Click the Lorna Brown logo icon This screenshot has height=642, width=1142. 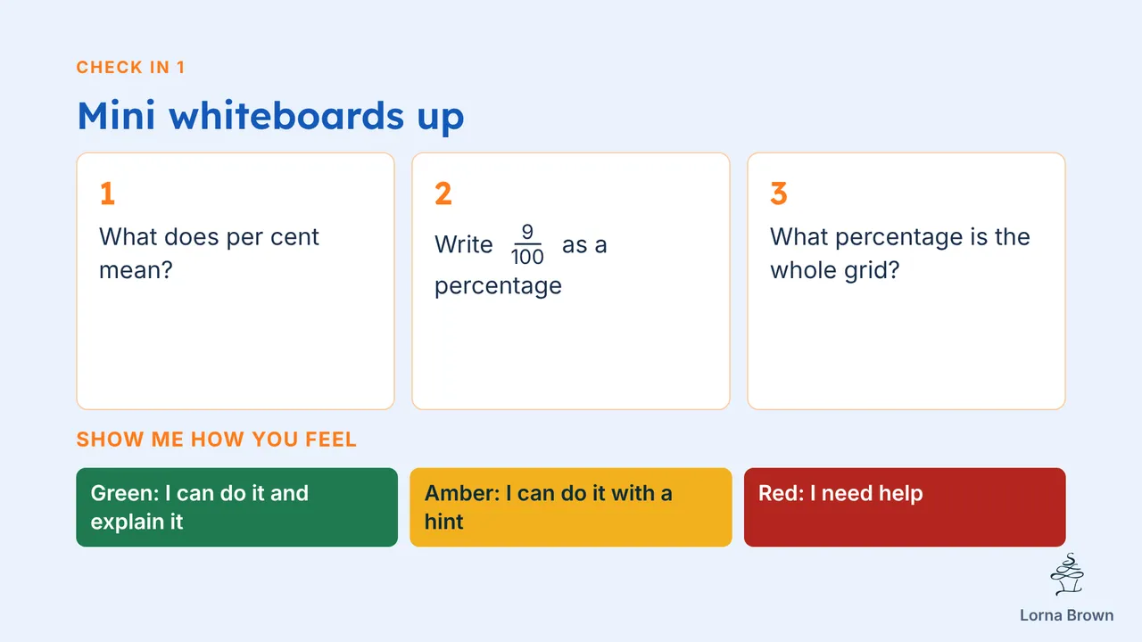(1067, 575)
